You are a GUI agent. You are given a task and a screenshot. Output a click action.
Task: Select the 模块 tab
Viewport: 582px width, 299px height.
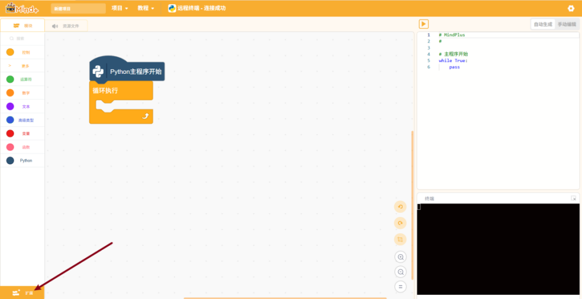[23, 26]
